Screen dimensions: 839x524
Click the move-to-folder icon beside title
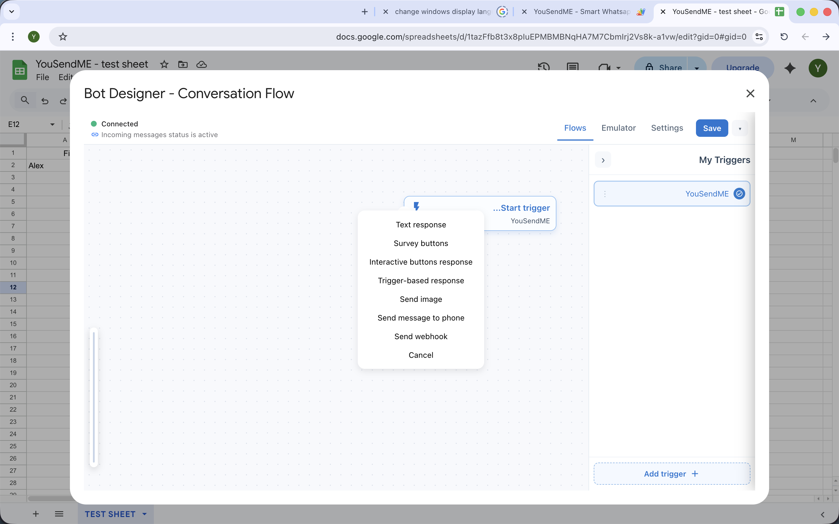coord(183,64)
